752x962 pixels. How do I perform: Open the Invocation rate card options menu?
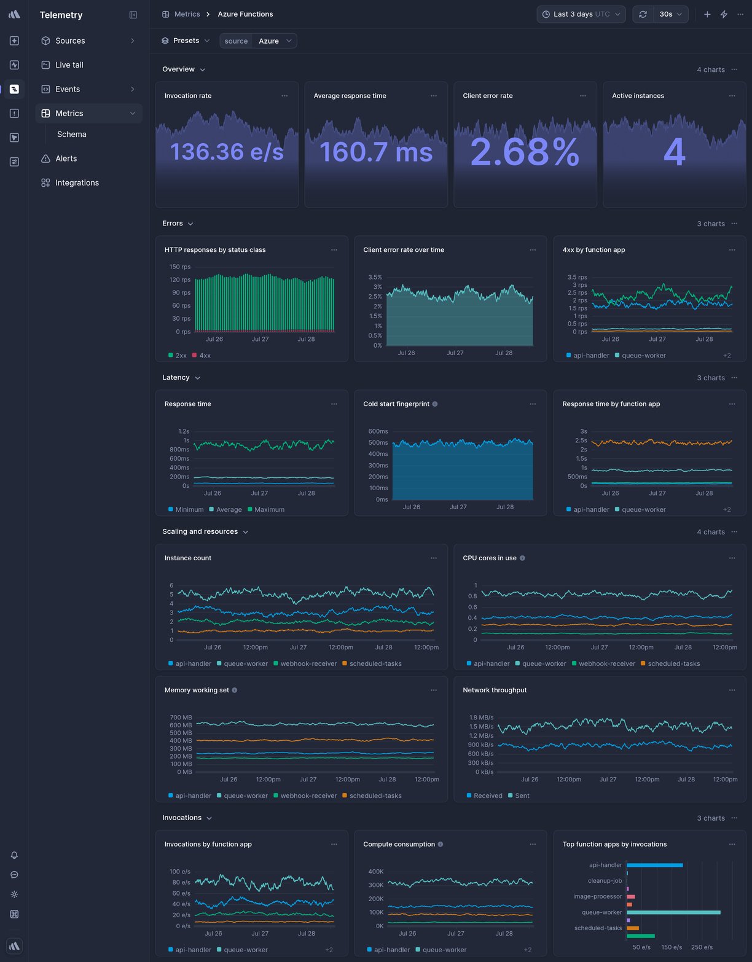coord(284,96)
